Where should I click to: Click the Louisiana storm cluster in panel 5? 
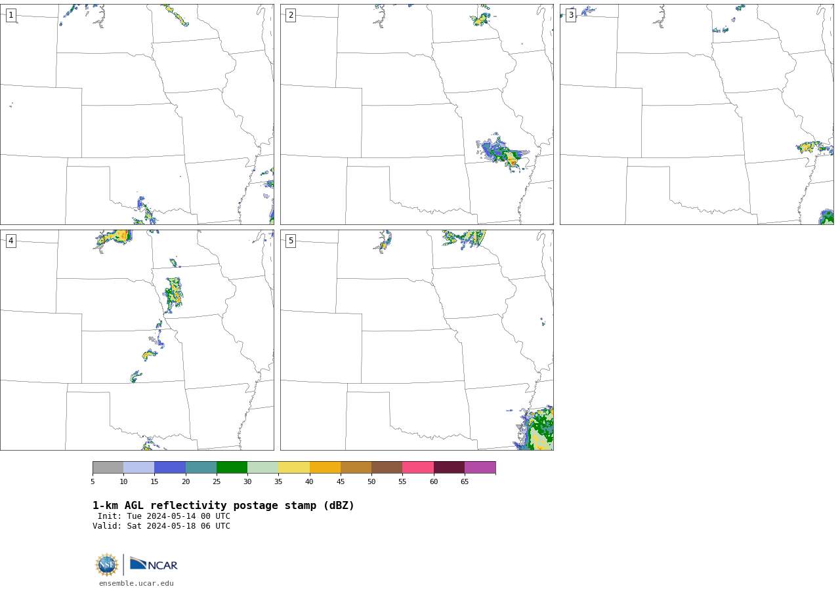coord(535,428)
